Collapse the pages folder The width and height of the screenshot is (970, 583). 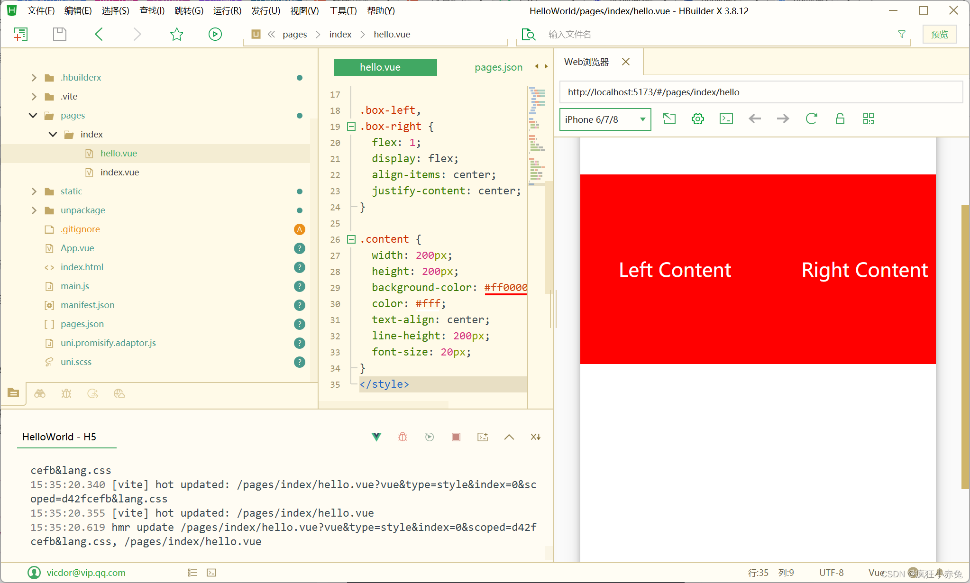(x=33, y=115)
